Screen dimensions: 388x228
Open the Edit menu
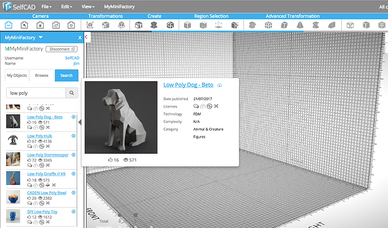(x=67, y=7)
